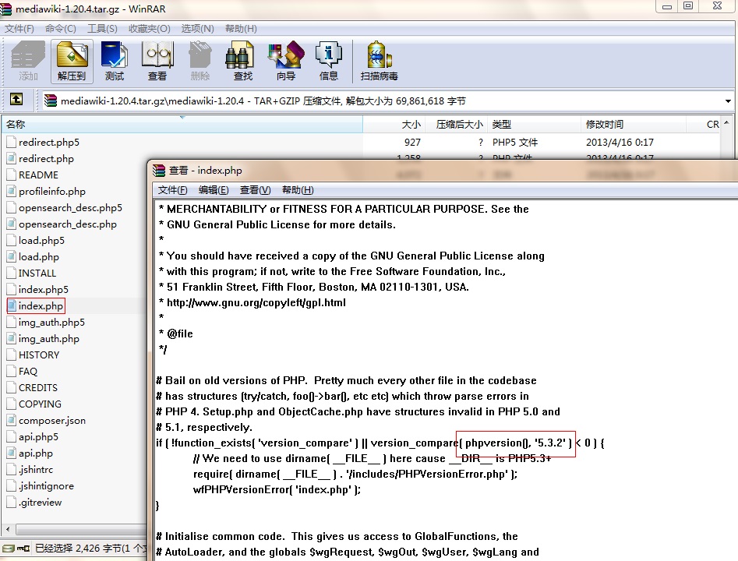Click the gpl.html URL text in viewer

pyautogui.click(x=256, y=302)
